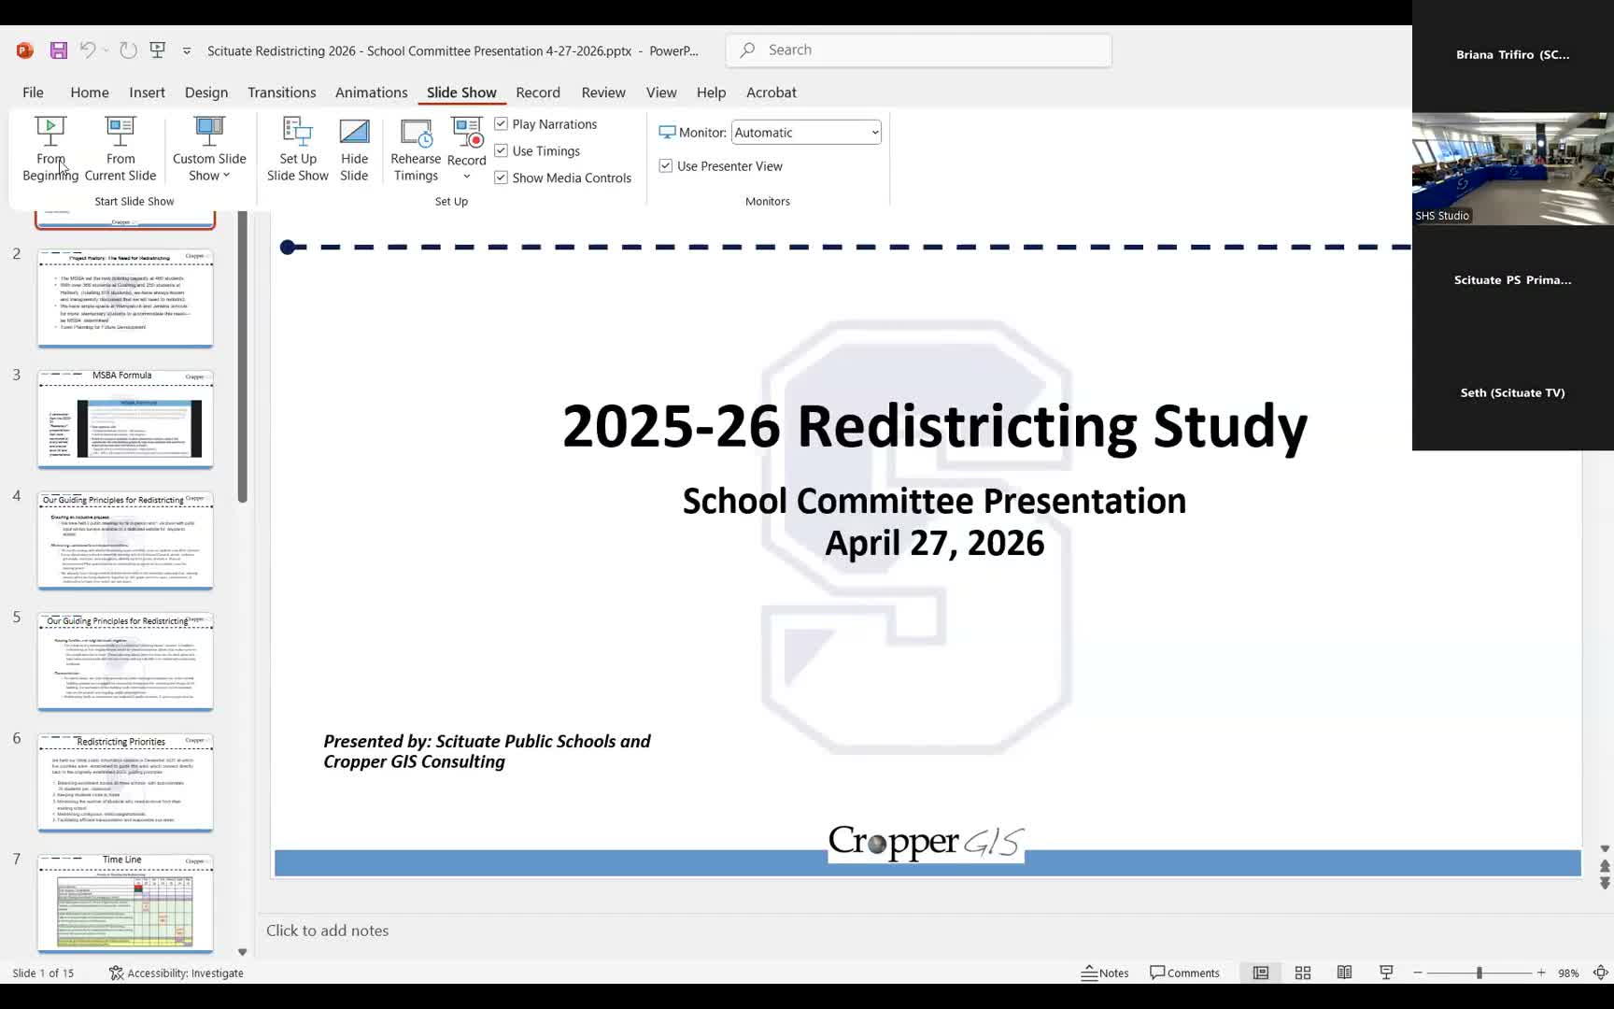Start show From Current Slide
Image resolution: width=1614 pixels, height=1009 pixels.
click(x=120, y=149)
